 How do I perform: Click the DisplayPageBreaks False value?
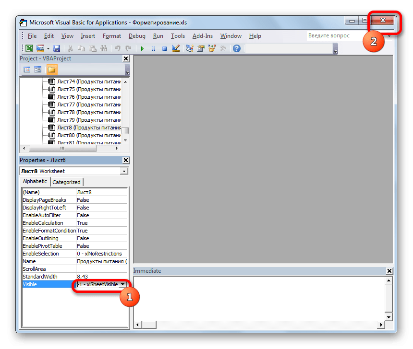pos(101,200)
